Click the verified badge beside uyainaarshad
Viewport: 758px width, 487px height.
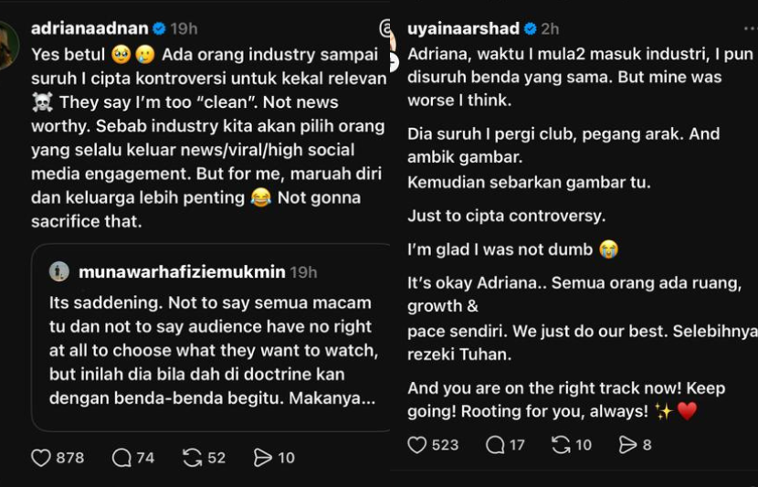(531, 28)
